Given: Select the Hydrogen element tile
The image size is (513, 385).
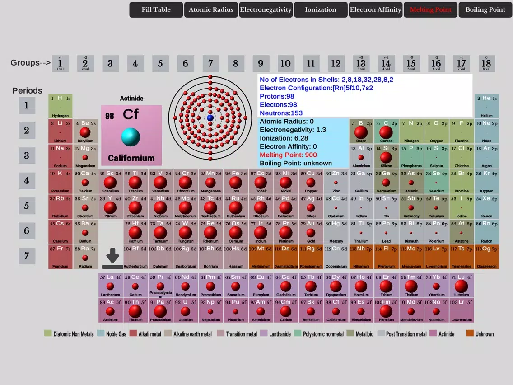Looking at the screenshot, I should point(60,106).
